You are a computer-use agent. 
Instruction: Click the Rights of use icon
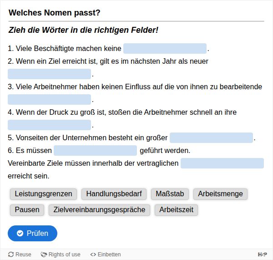[x=44, y=255]
